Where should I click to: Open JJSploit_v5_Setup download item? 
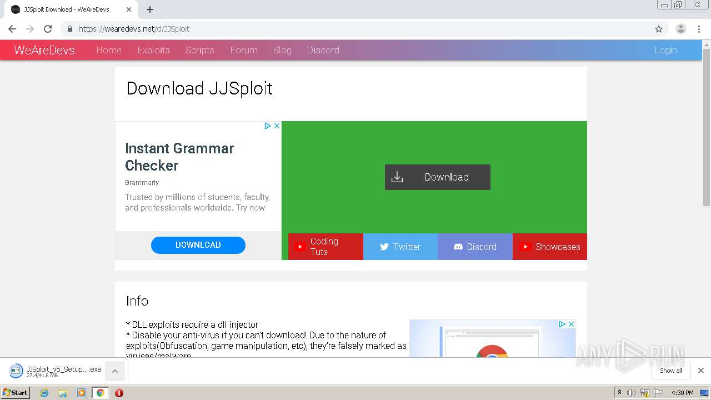pos(56,371)
